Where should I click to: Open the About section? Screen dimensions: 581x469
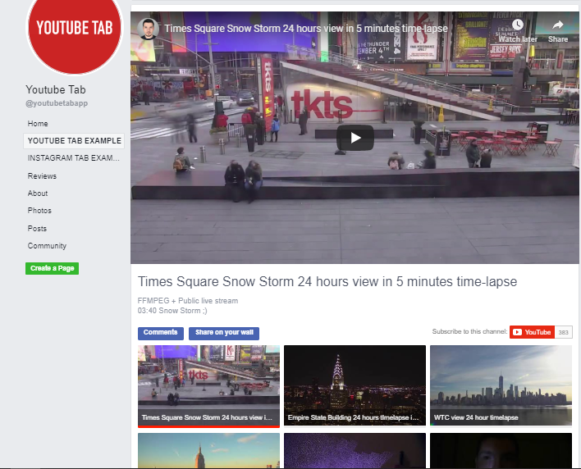tap(38, 194)
